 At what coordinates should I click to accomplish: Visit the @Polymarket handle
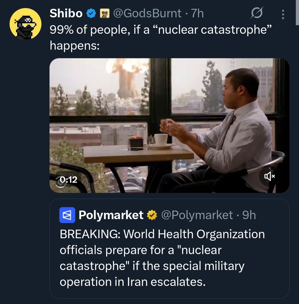click(197, 215)
